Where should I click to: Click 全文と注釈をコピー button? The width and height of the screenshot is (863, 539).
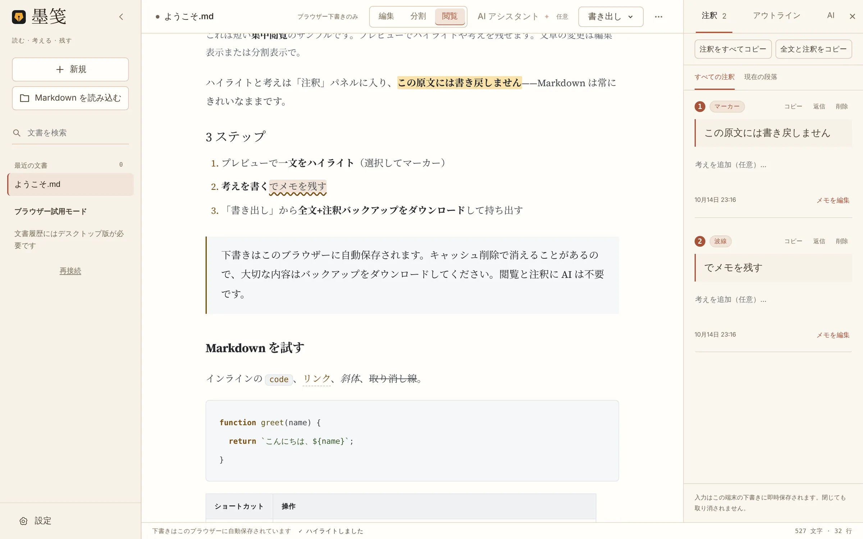(813, 49)
